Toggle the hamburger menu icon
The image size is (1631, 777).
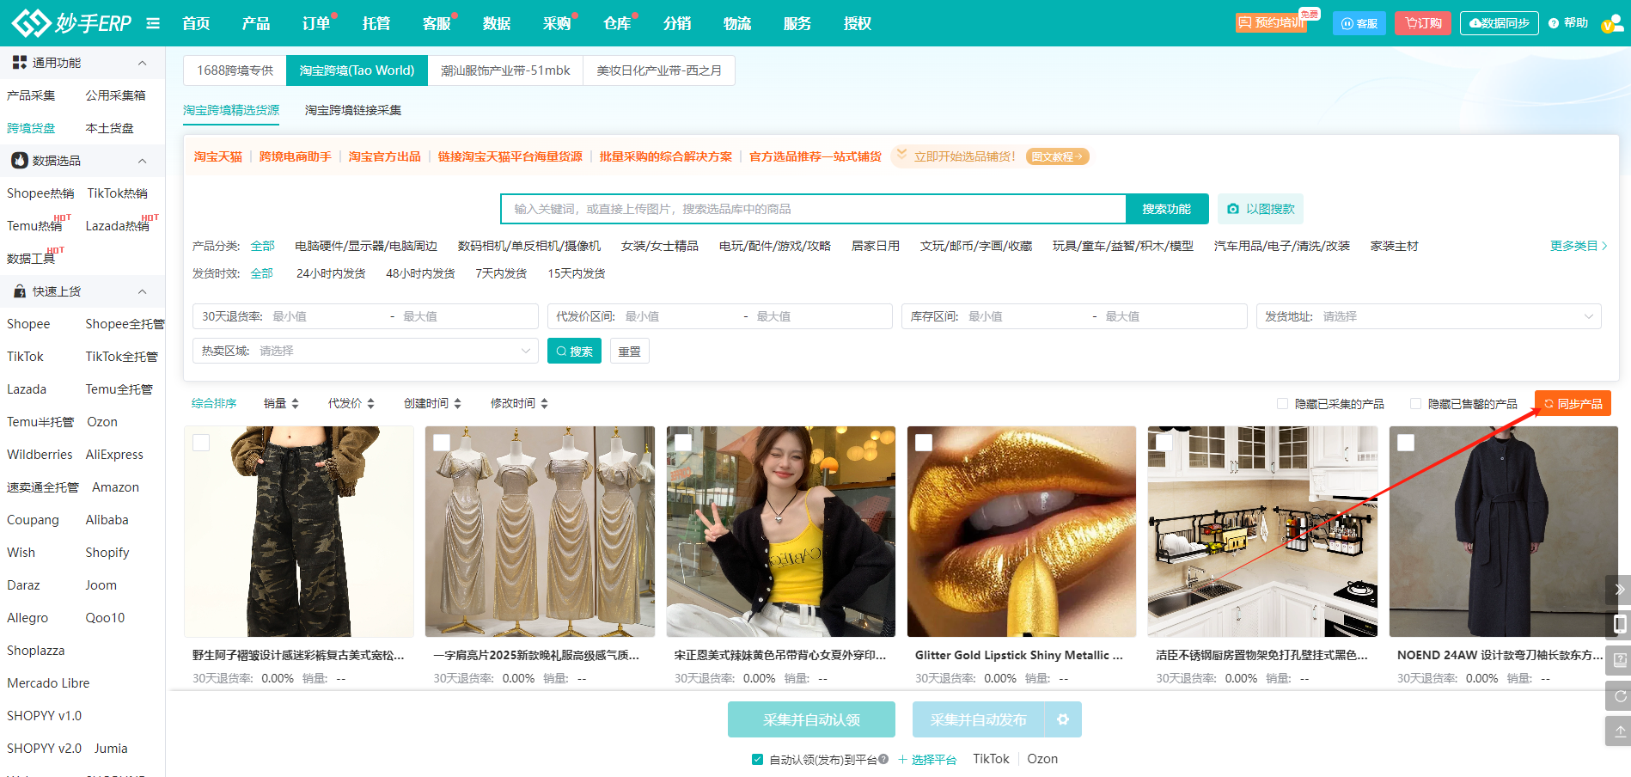153,23
